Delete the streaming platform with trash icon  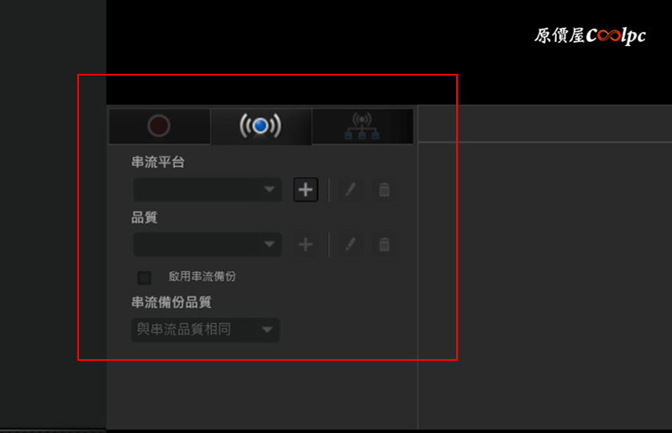click(384, 190)
